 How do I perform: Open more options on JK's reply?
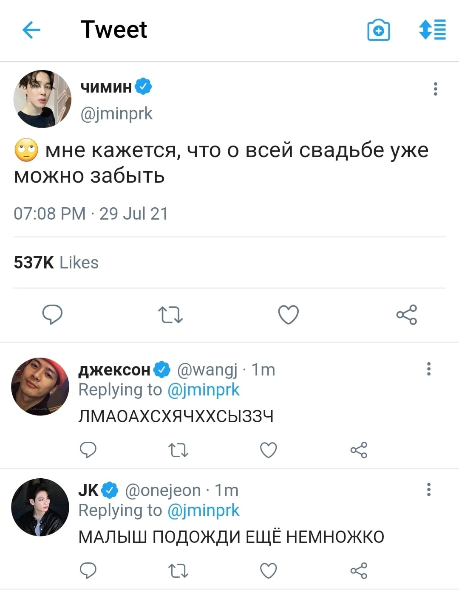coord(429,489)
